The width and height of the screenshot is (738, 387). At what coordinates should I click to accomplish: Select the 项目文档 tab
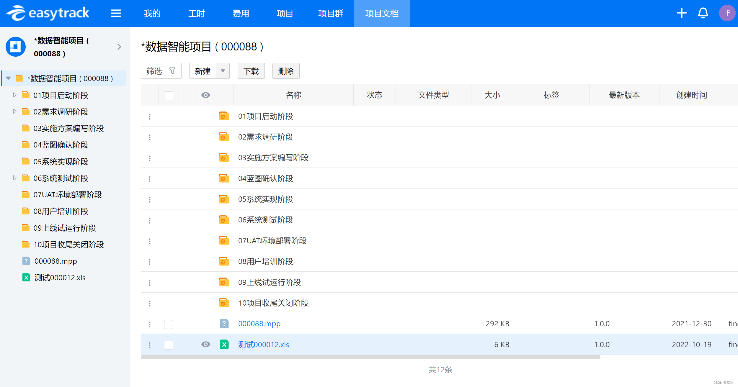(382, 13)
